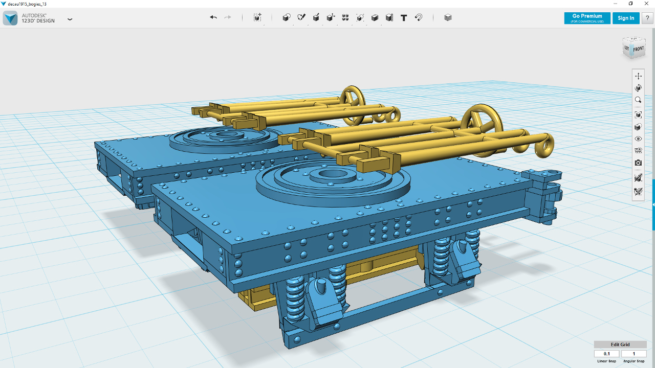
Task: Click the FRONT face of the view cube
Action: pyautogui.click(x=639, y=49)
